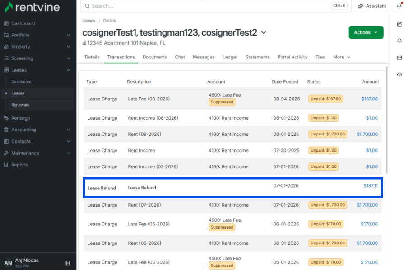Click the bell icon in right rail
The image size is (404, 270).
click(x=399, y=41)
